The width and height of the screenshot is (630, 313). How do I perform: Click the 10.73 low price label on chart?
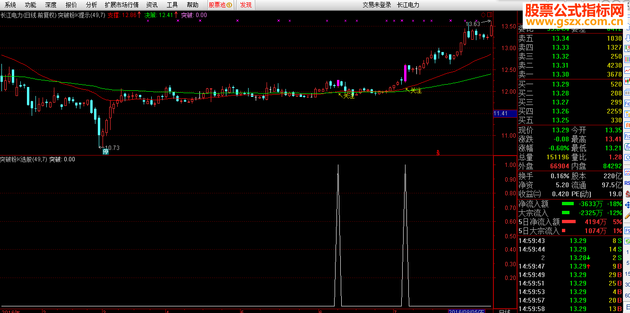click(112, 148)
